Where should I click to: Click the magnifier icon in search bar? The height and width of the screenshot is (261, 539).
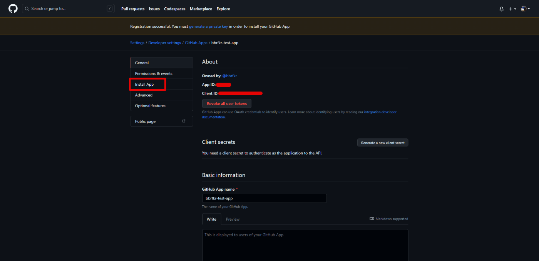tap(27, 8)
